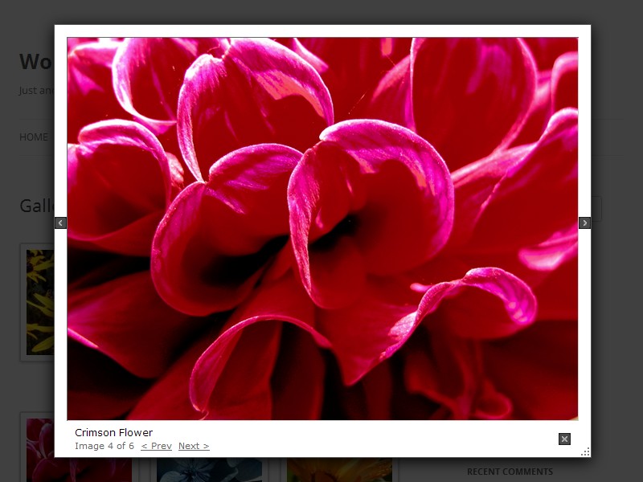The height and width of the screenshot is (482, 643).
Task: Click the right arrow on the lightbox edge
Action: point(585,223)
